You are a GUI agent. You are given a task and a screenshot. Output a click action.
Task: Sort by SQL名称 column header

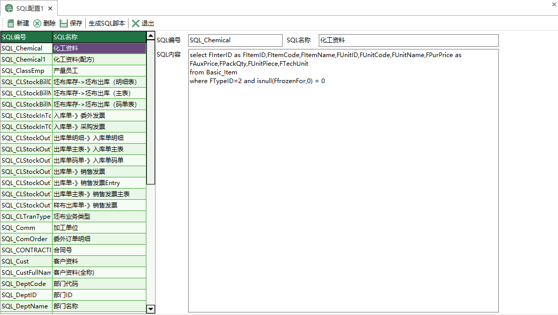(x=99, y=37)
